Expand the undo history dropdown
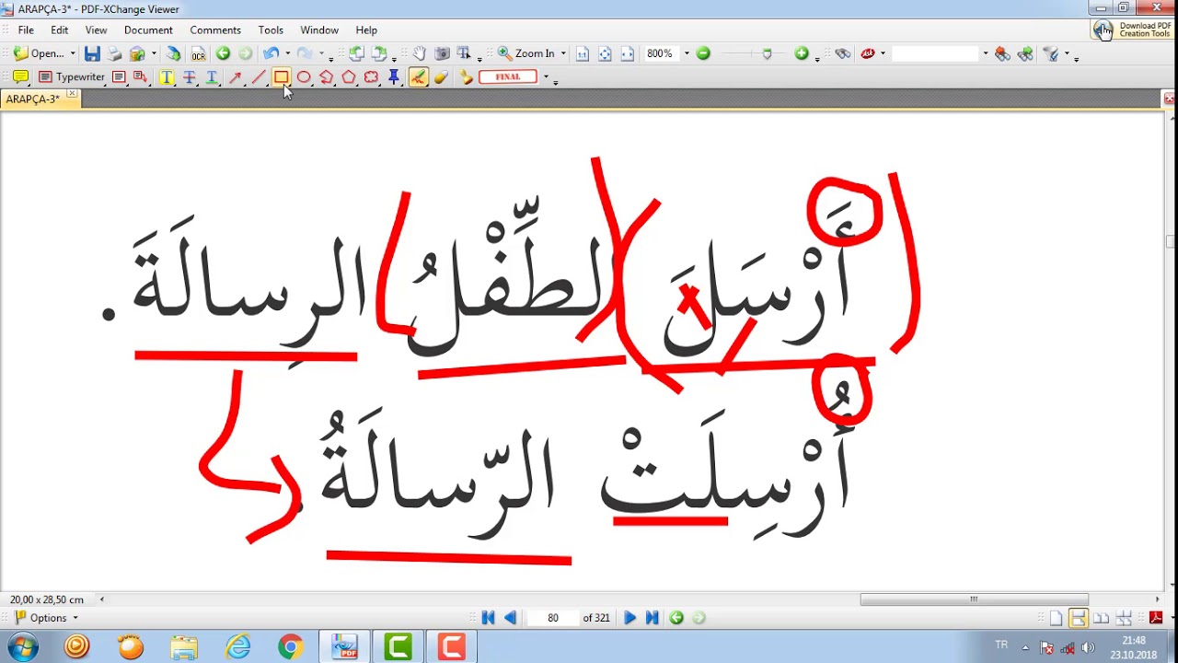This screenshot has width=1178, height=663. 287,53
